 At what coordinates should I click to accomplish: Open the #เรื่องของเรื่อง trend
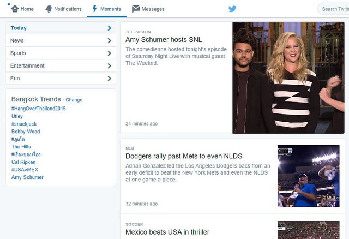[x=26, y=154]
